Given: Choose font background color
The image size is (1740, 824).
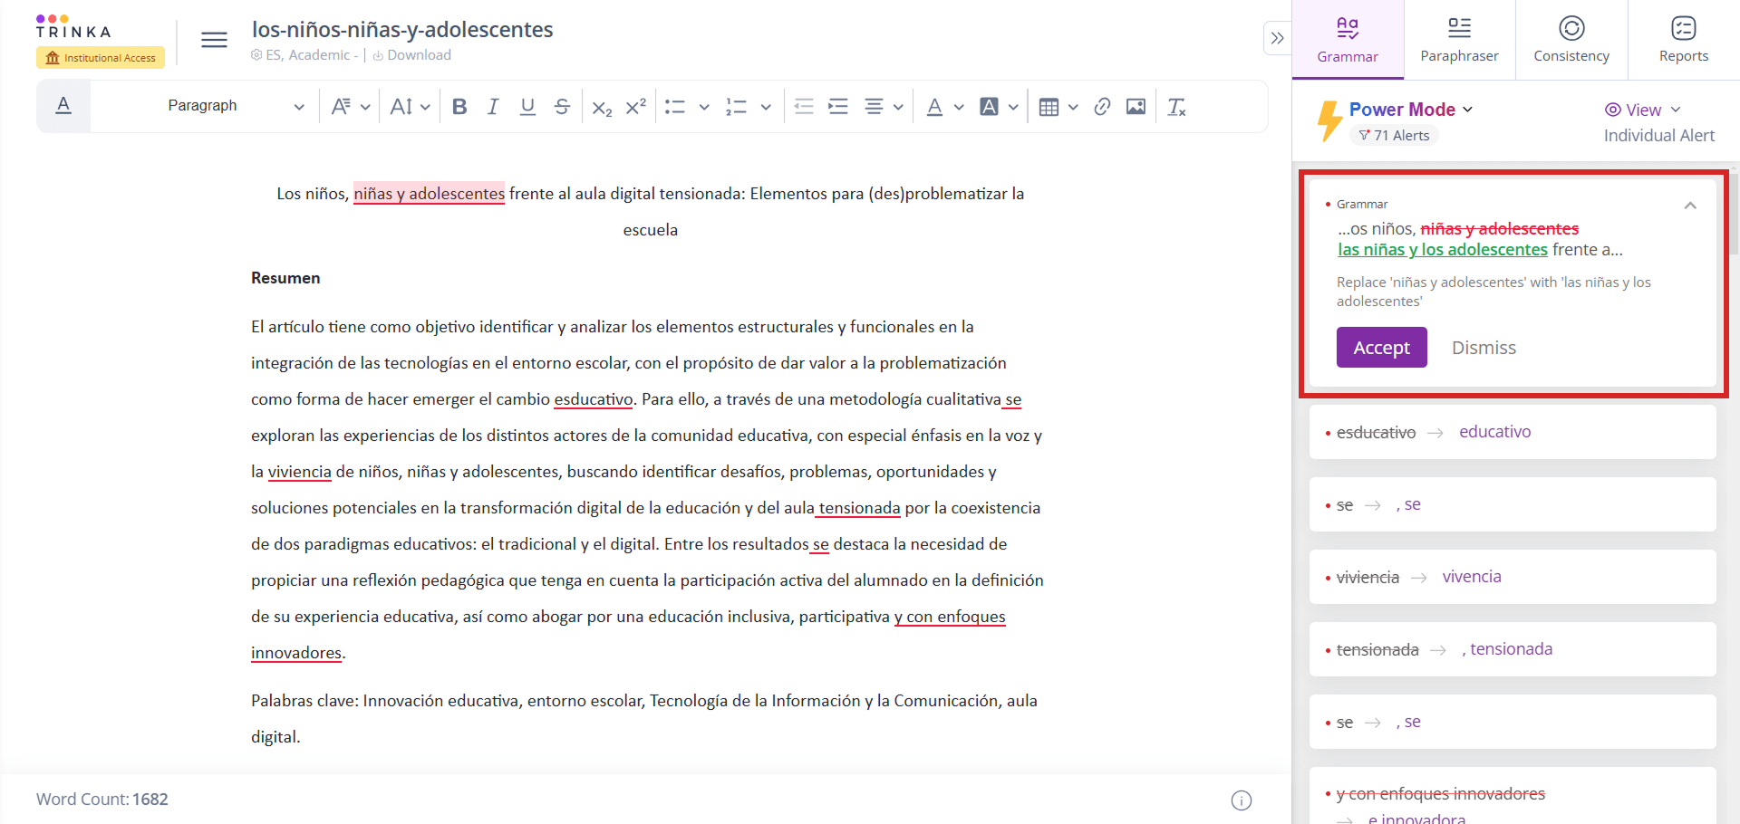Looking at the screenshot, I should pos(990,107).
